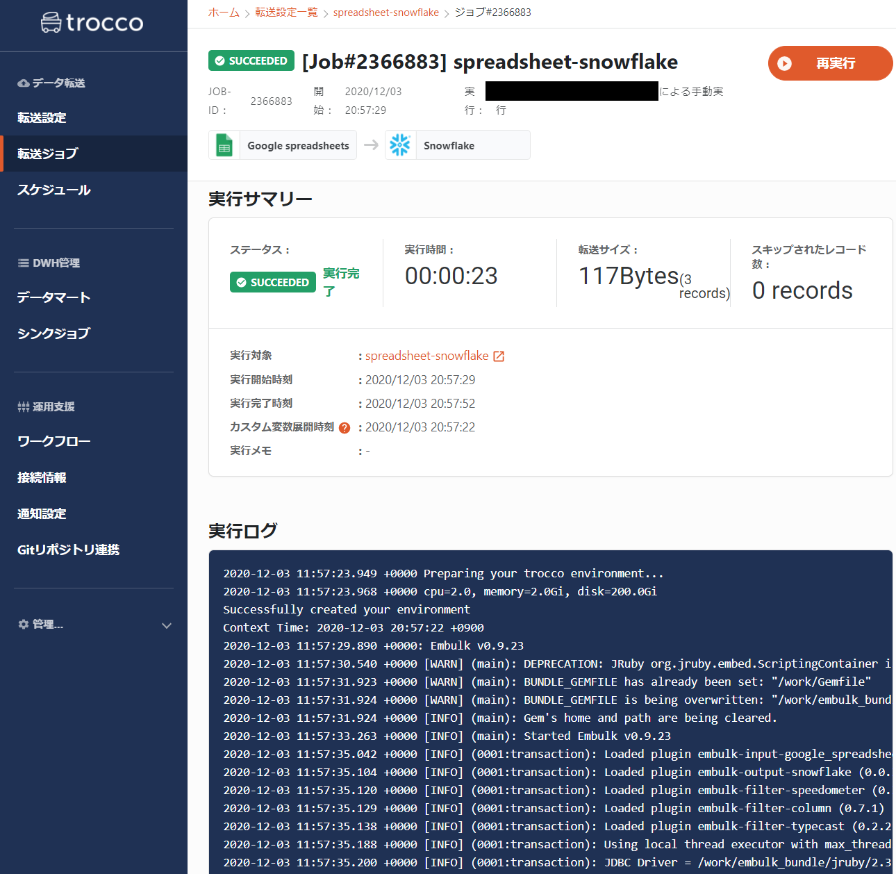Screen dimensions: 896x874
Task: Navigate to ワークフロー menu item
Action: click(x=53, y=440)
